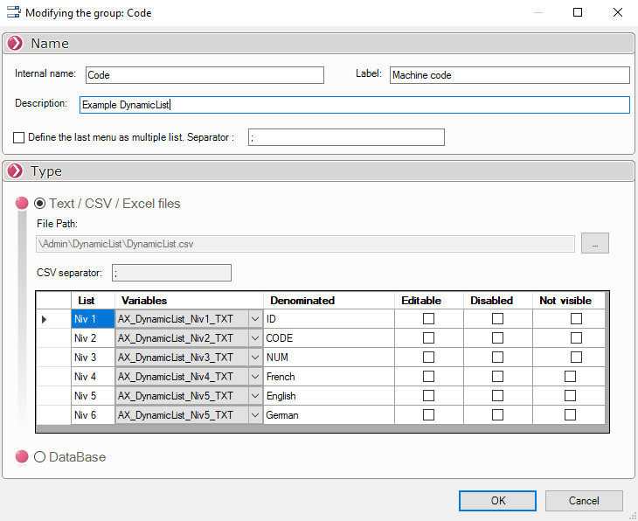Screen dimensions: 638x521
Task: Click the pink bullet beside Text / CSV / Excel files
Action: coord(22,204)
